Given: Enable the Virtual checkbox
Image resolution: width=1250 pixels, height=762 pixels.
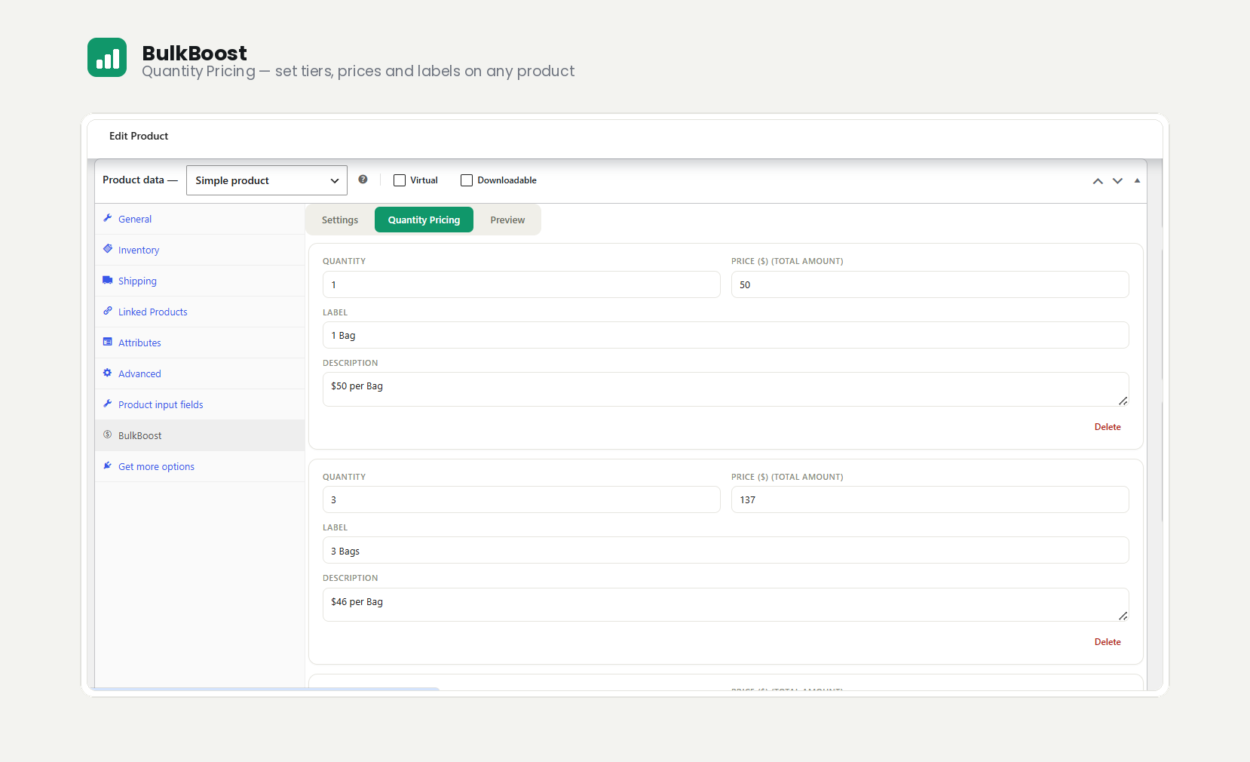Looking at the screenshot, I should [x=400, y=180].
